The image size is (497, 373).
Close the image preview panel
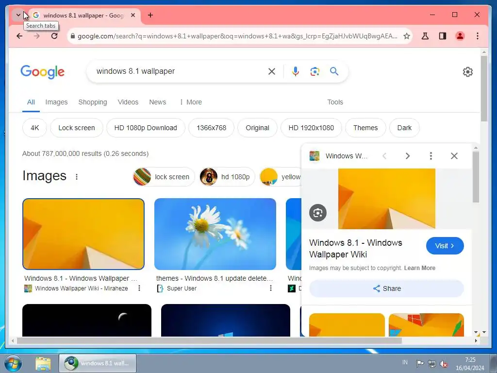point(454,156)
